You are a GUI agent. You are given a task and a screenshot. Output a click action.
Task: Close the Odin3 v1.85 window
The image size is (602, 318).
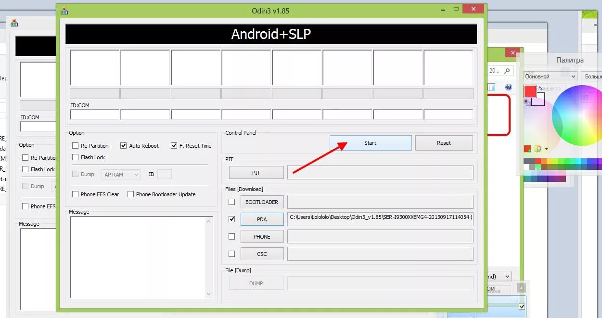click(474, 9)
